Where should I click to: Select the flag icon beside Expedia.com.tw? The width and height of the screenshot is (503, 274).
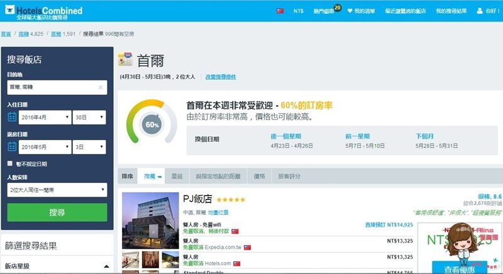click(x=247, y=248)
